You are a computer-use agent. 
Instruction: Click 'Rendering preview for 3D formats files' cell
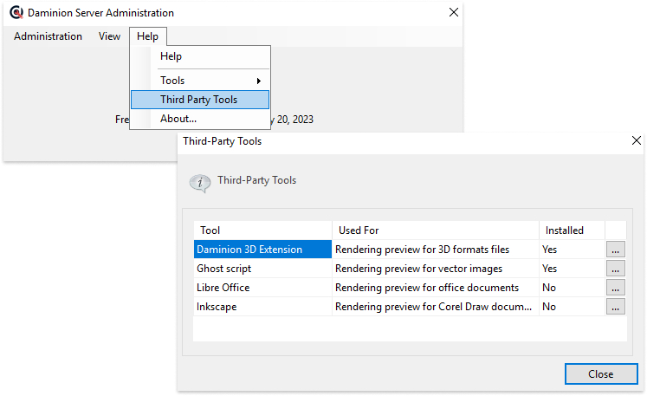point(436,250)
